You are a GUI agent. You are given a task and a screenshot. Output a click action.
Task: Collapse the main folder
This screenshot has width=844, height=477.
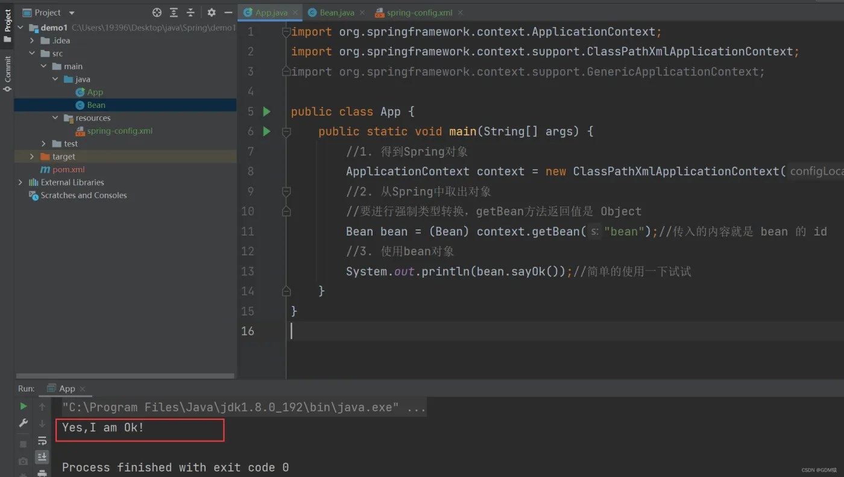click(x=44, y=66)
